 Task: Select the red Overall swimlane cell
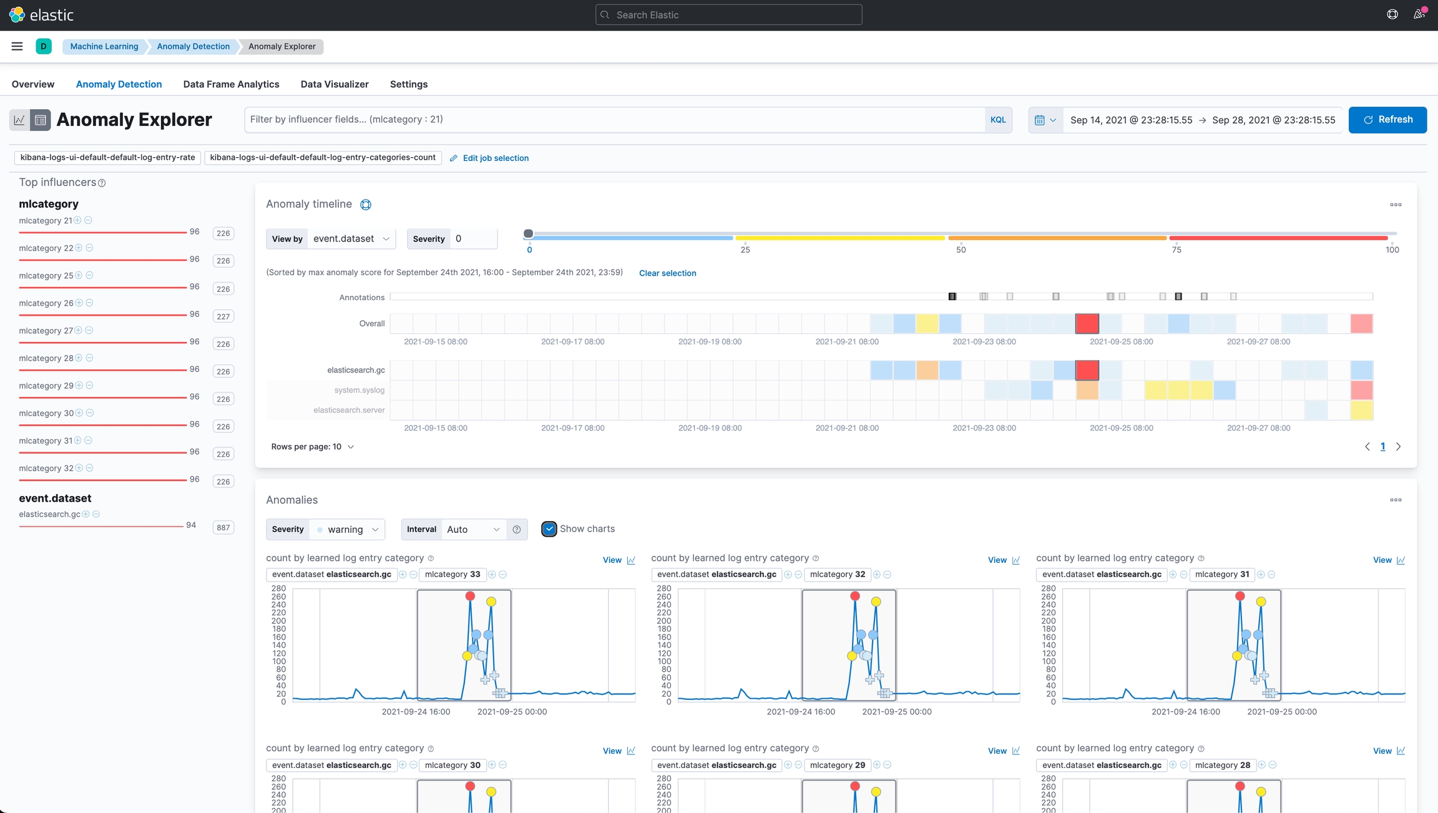[1087, 324]
